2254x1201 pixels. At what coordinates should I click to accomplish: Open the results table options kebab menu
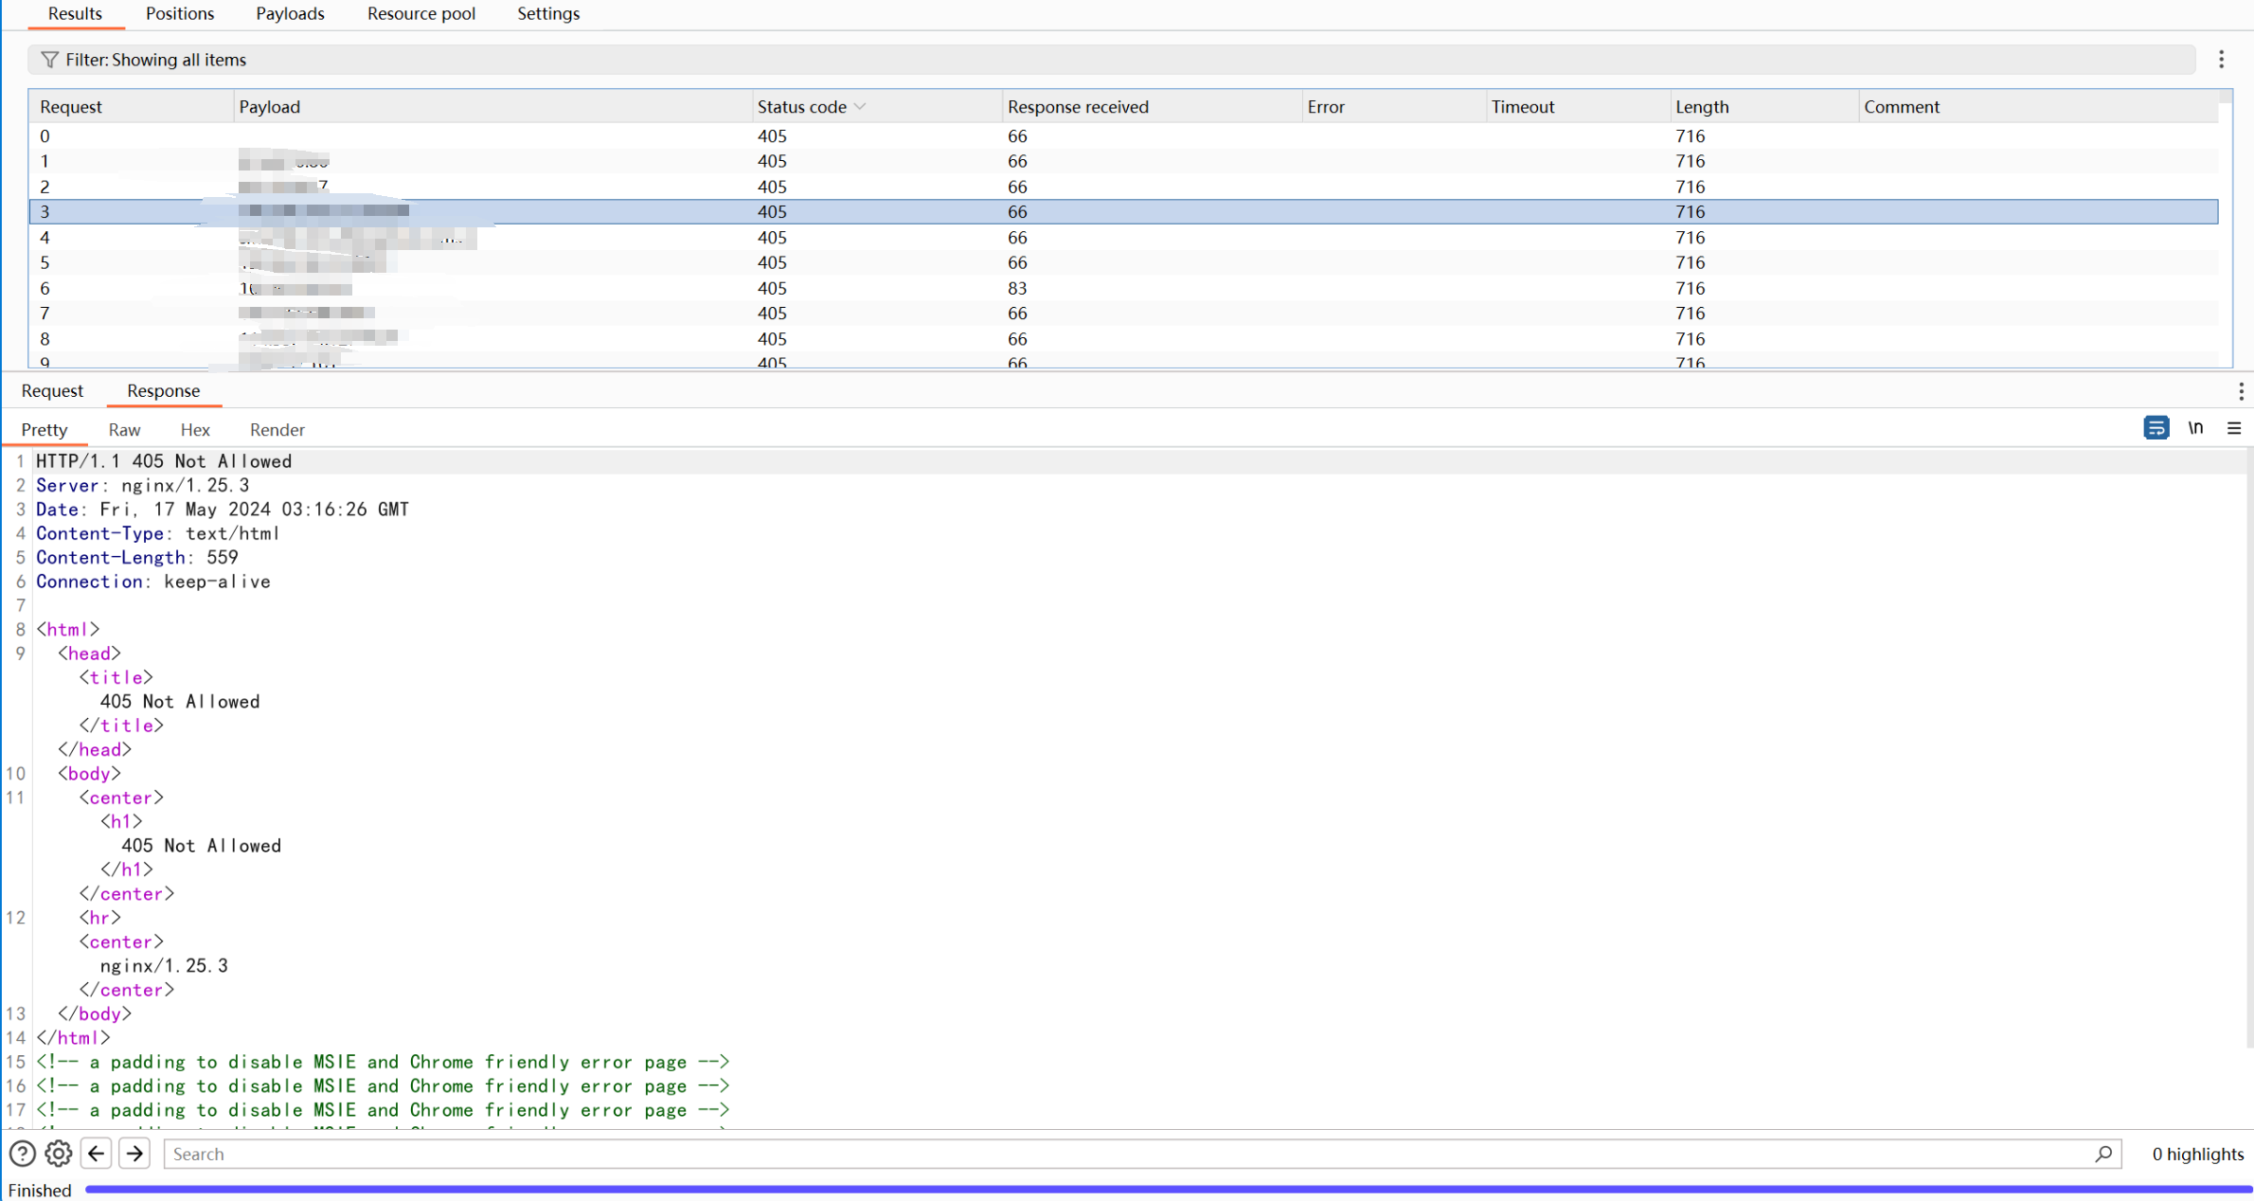(2221, 60)
